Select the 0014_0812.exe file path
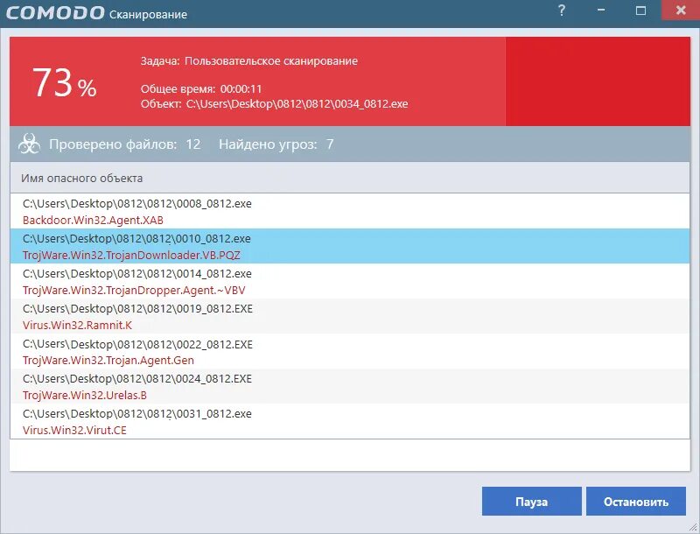The height and width of the screenshot is (534, 700). coord(137,273)
